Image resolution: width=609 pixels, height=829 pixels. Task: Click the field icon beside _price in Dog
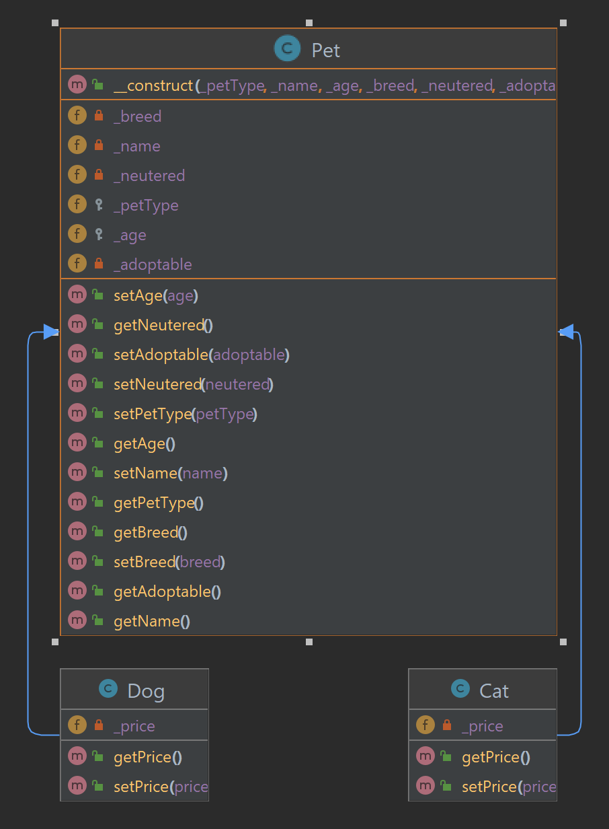(x=78, y=725)
